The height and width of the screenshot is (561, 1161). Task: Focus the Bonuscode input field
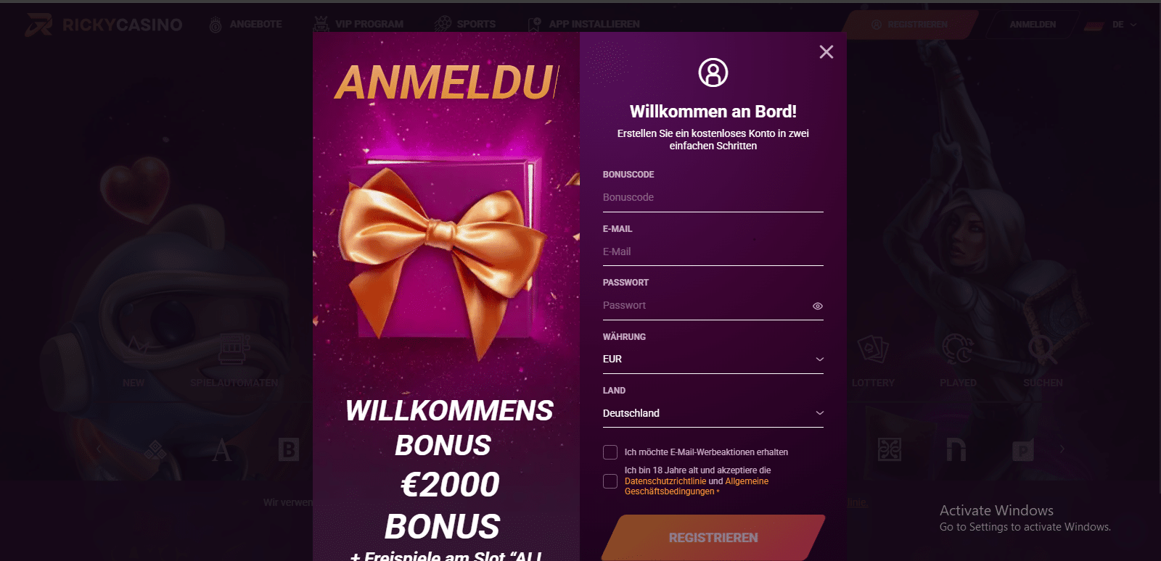tap(713, 197)
